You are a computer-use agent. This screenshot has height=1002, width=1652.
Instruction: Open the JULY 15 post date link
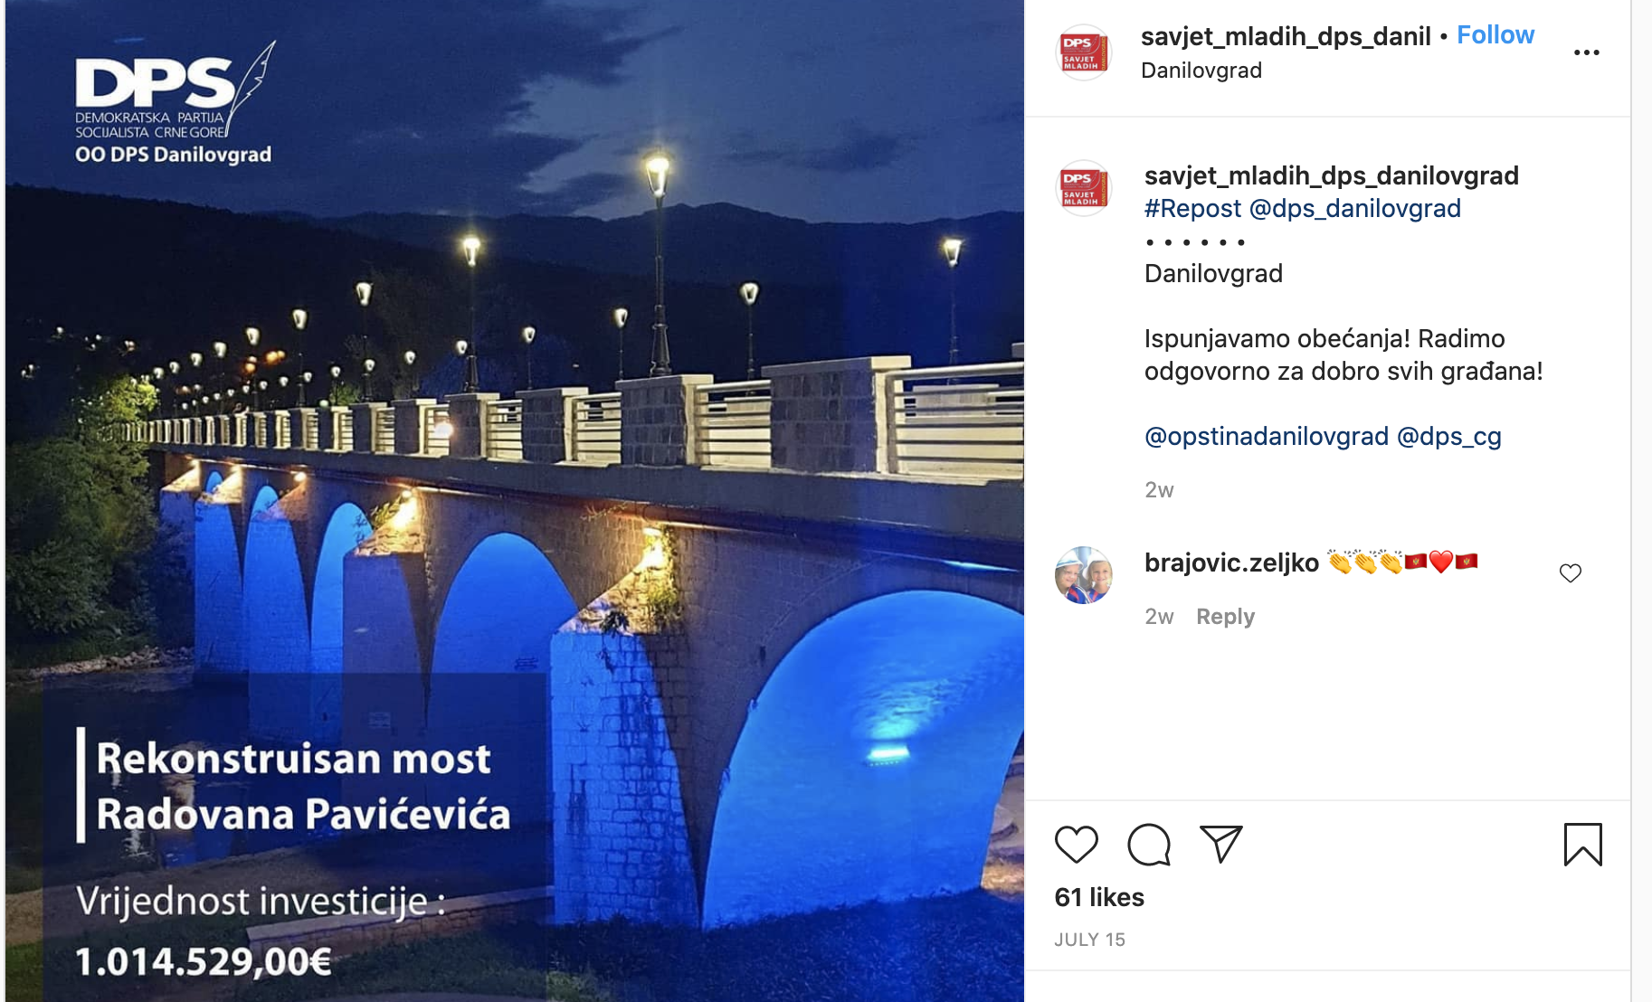click(x=1089, y=940)
